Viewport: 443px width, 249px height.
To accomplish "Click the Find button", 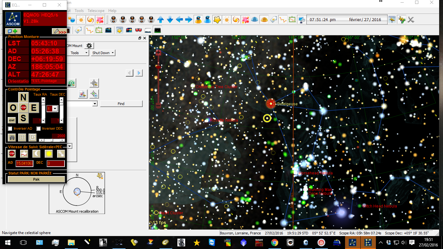I will click(121, 104).
